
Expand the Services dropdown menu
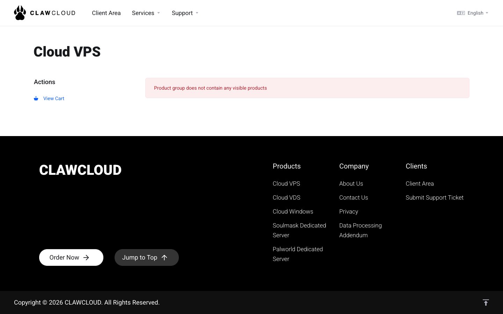point(146,13)
